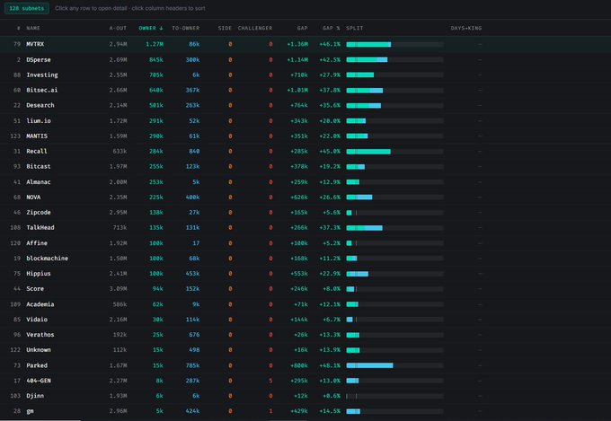Click +12.9% gap percent for Almanac

(x=330, y=182)
